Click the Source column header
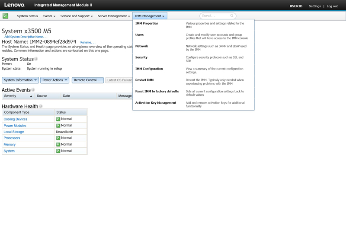 pos(48,96)
